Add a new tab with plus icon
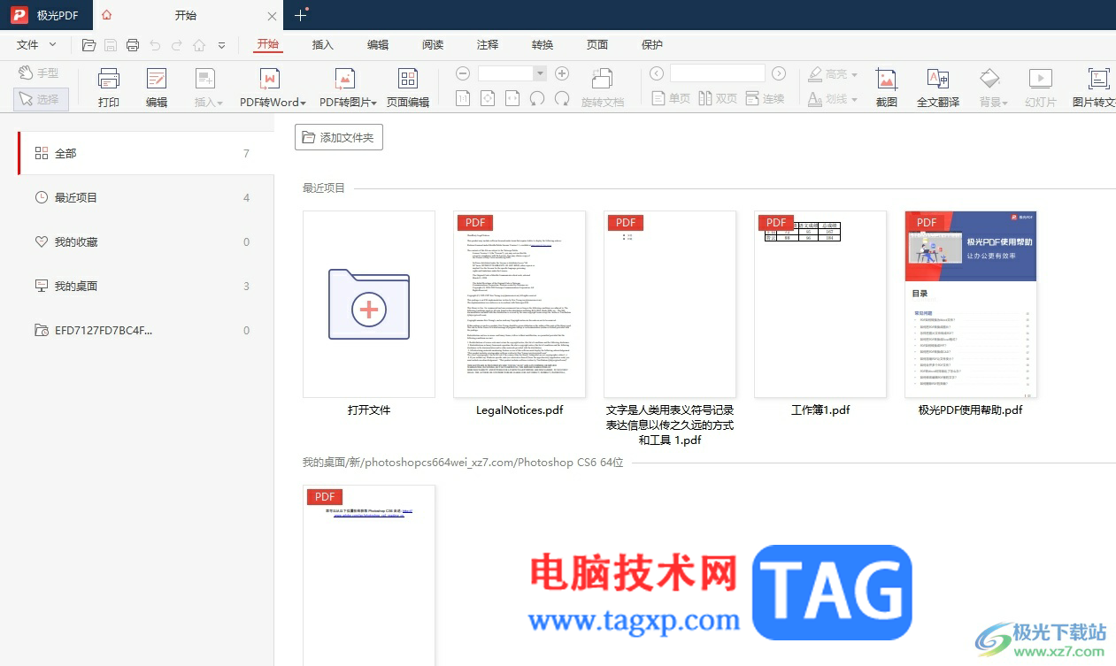The height and width of the screenshot is (666, 1116). point(300,15)
